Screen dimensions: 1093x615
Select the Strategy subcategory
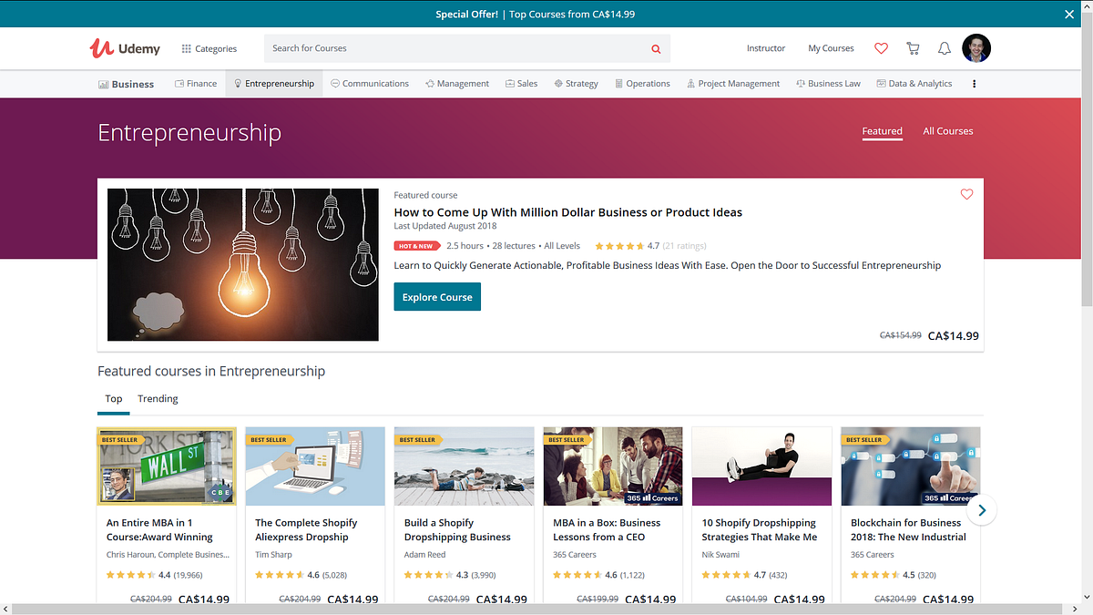576,84
